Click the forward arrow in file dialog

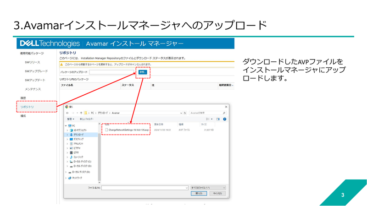pyautogui.click(x=73, y=113)
